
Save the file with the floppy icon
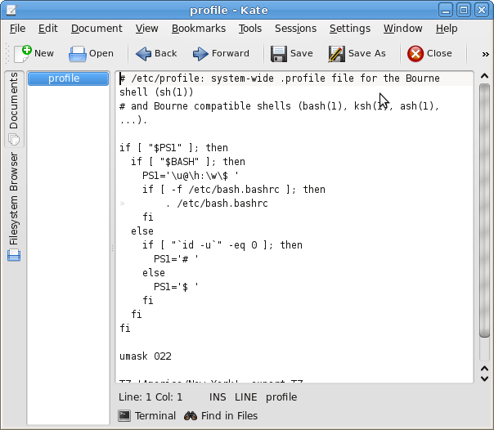tap(279, 54)
